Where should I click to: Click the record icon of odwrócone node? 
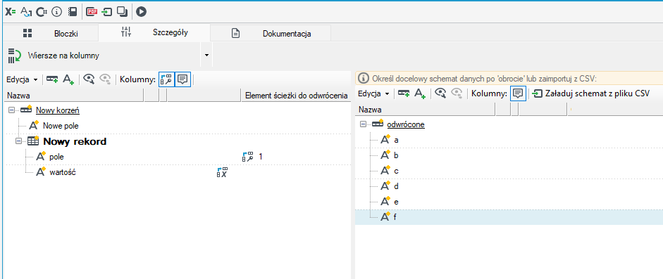[x=378, y=124]
